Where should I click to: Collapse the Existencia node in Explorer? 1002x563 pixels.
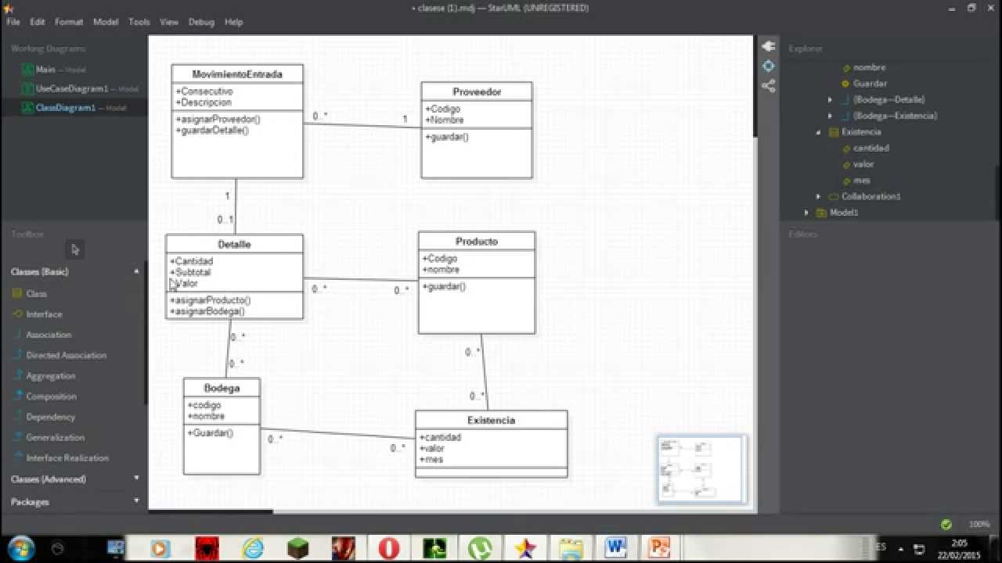pyautogui.click(x=817, y=131)
